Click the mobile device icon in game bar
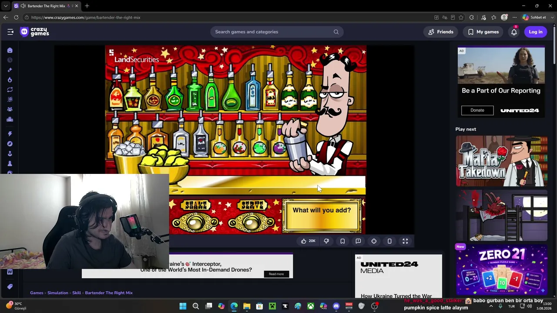557x313 pixels. pos(389,241)
